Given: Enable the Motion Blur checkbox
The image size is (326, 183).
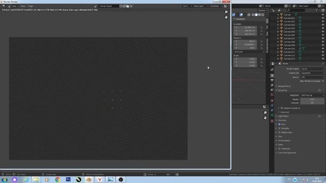Looking at the screenshot, I should click(x=280, y=132).
